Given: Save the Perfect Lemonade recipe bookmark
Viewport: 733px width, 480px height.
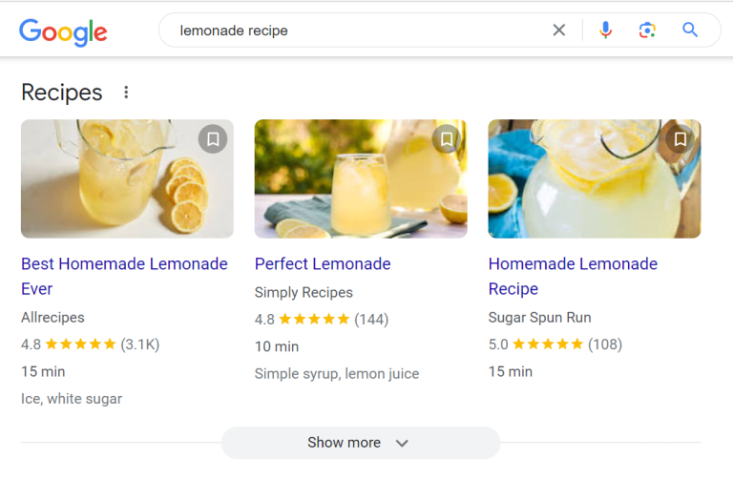Looking at the screenshot, I should point(447,139).
